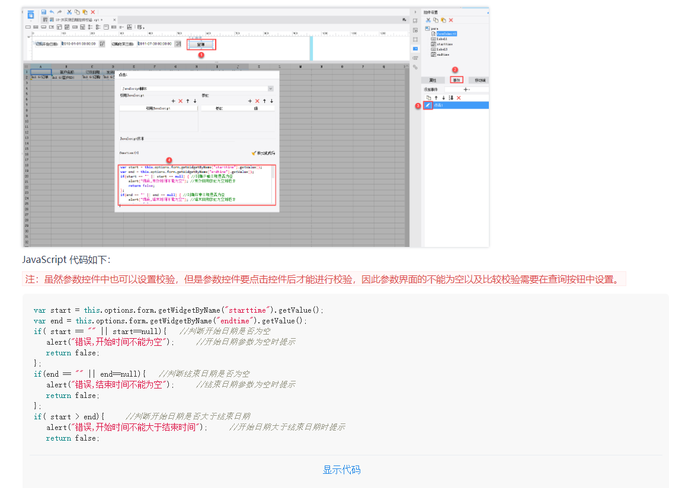Add a referenced JavaScript with plus icon
This screenshot has height=488, width=682.
click(173, 101)
